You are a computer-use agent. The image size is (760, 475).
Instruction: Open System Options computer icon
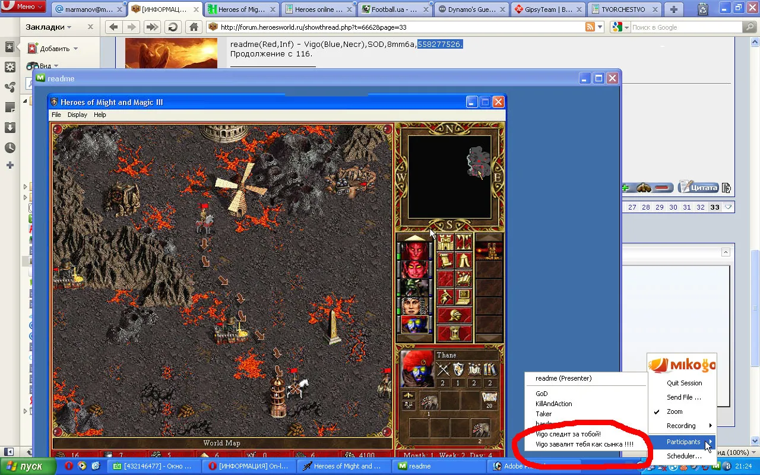click(x=464, y=296)
